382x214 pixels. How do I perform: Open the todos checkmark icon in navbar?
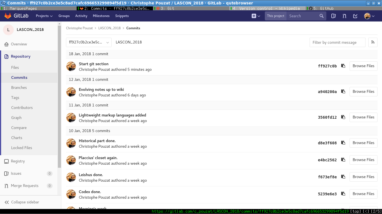[355, 16]
